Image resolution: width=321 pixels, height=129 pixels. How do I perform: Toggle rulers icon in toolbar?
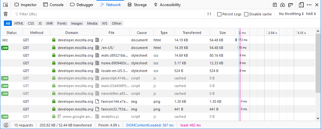[x=290, y=5]
